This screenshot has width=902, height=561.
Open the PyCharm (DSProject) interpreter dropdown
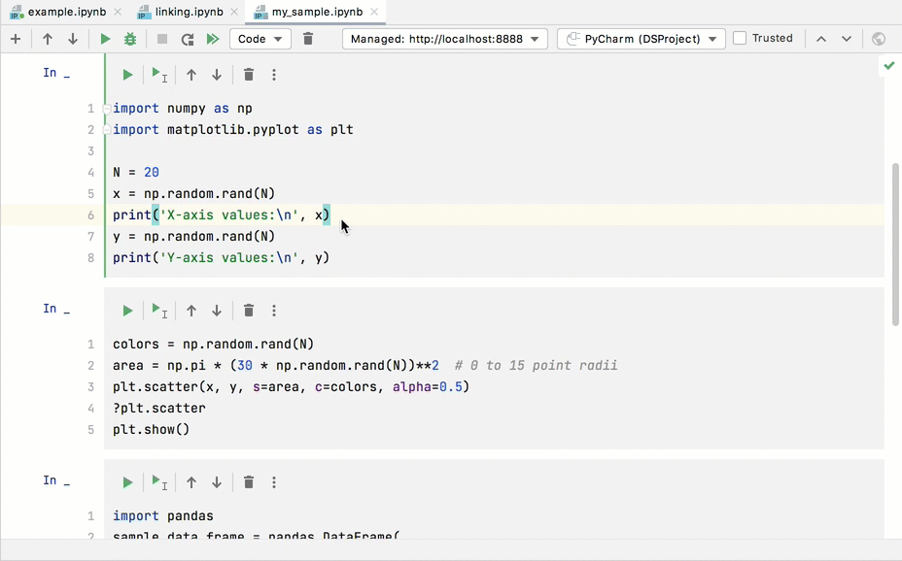tap(640, 38)
